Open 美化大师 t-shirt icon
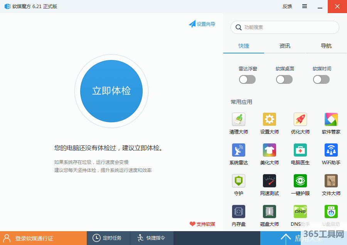 (x=269, y=150)
